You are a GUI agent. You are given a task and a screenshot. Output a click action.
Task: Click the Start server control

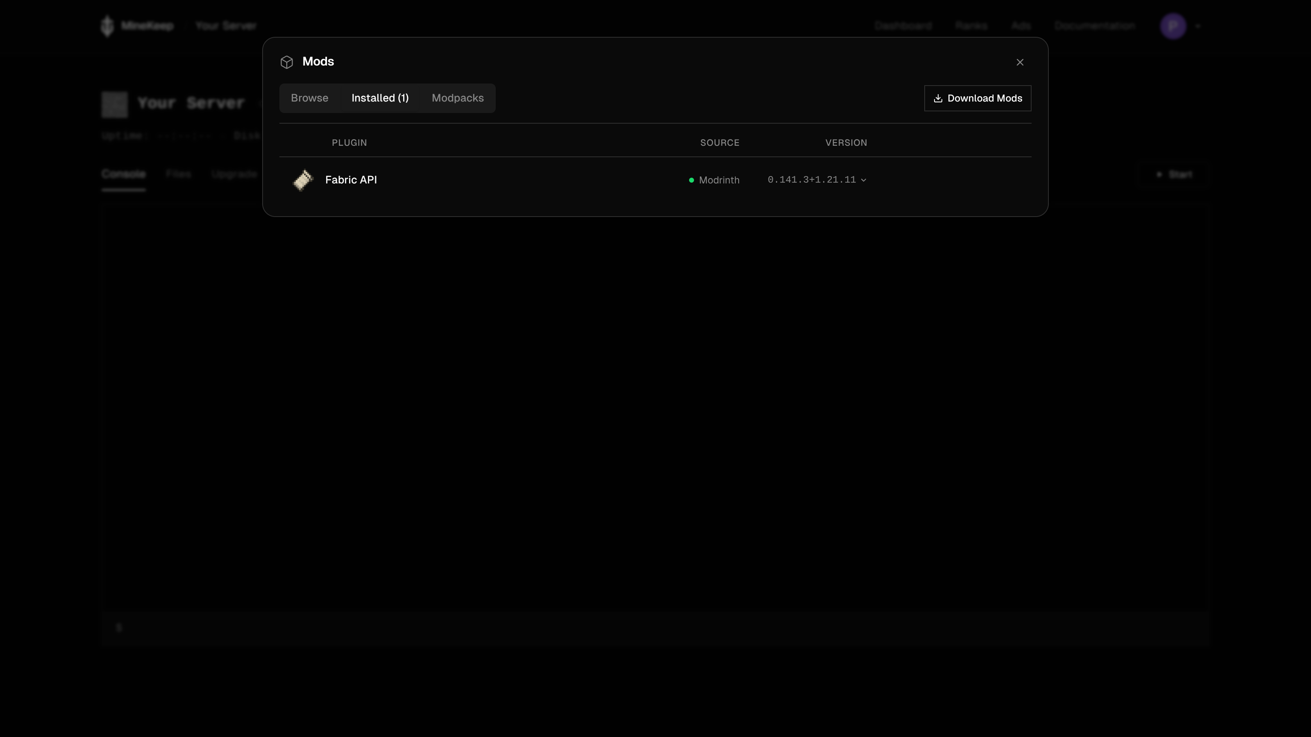tap(1174, 174)
